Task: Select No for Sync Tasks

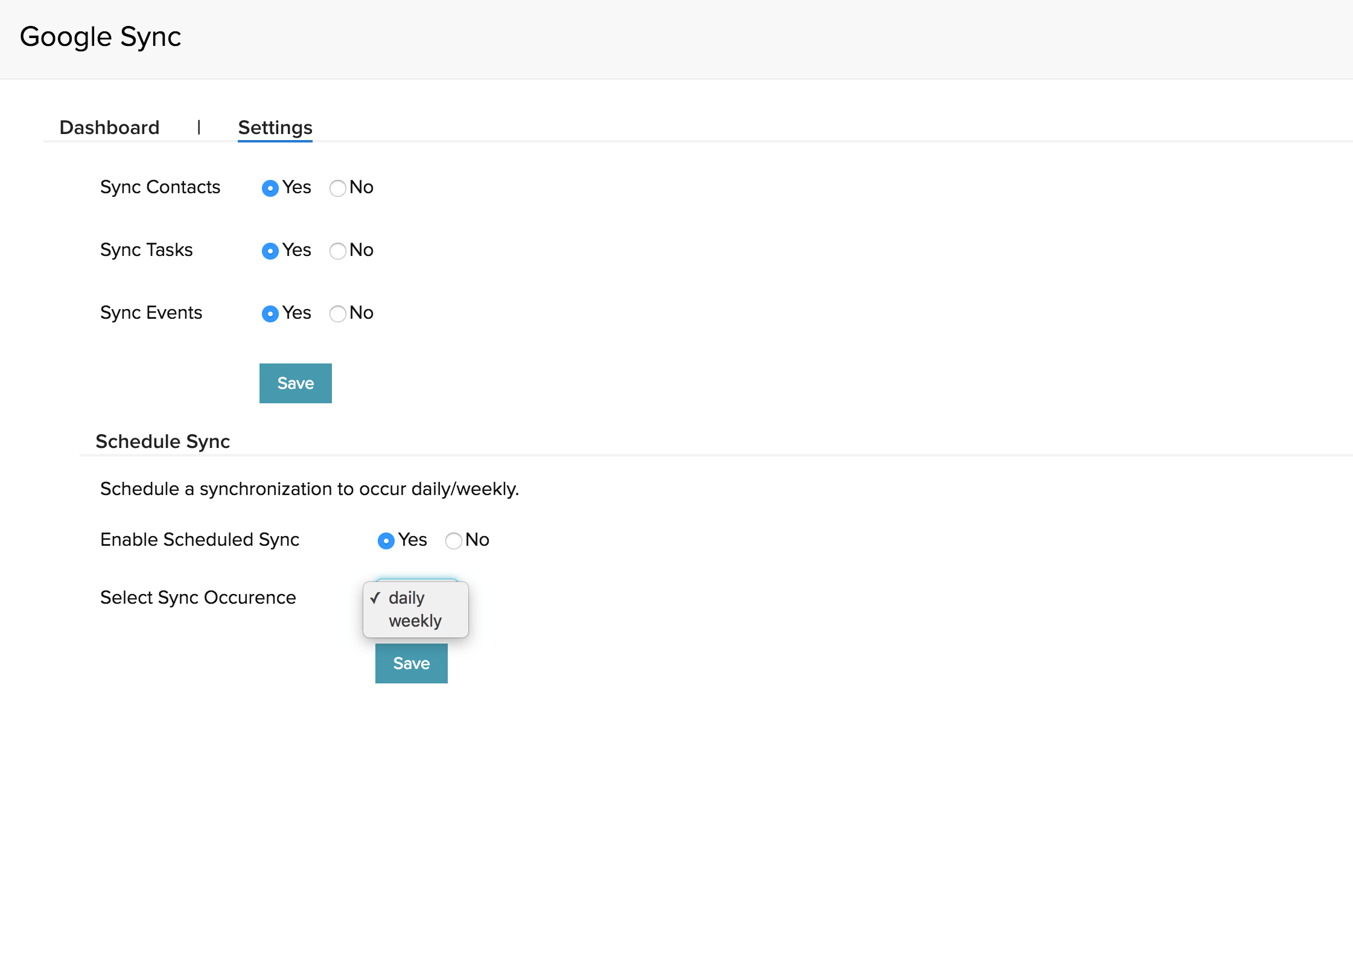Action: click(x=338, y=251)
